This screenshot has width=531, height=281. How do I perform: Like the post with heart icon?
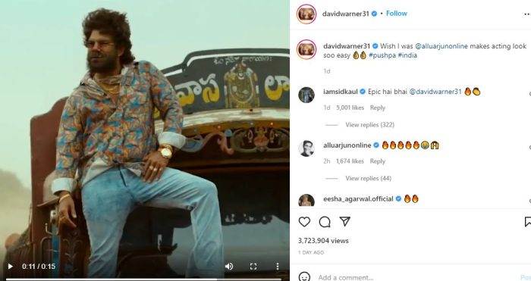304,222
